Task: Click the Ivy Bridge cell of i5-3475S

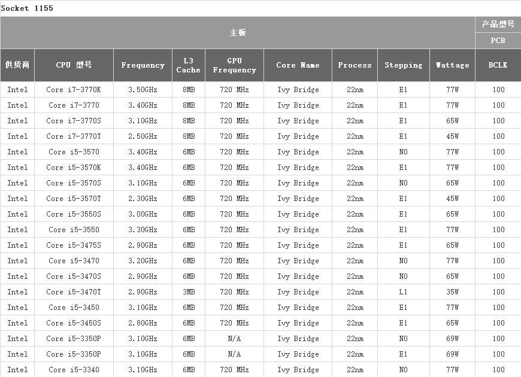Action: click(298, 245)
